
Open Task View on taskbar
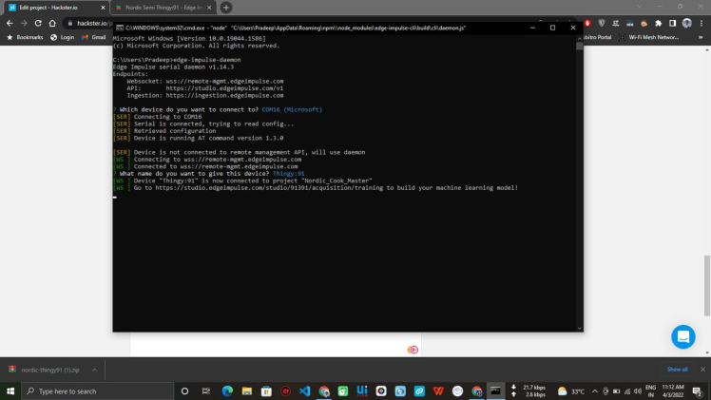point(206,390)
